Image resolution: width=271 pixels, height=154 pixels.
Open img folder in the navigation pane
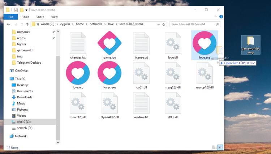20,56
